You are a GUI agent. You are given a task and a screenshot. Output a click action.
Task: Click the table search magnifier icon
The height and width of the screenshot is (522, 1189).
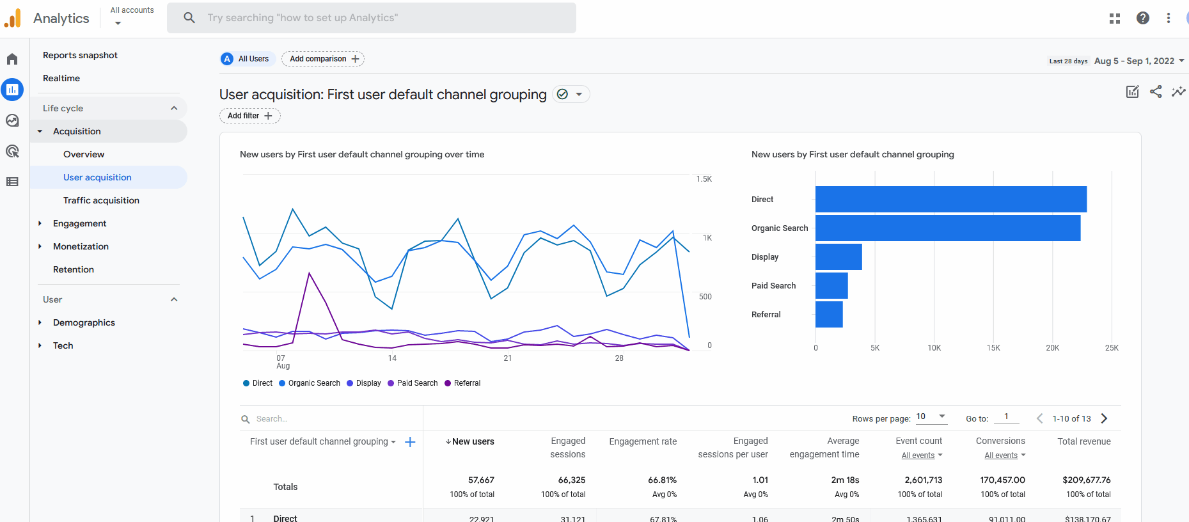tap(246, 420)
